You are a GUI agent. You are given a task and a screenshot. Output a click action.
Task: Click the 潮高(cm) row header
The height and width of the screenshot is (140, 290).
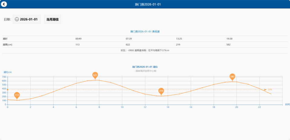[x=8, y=45]
